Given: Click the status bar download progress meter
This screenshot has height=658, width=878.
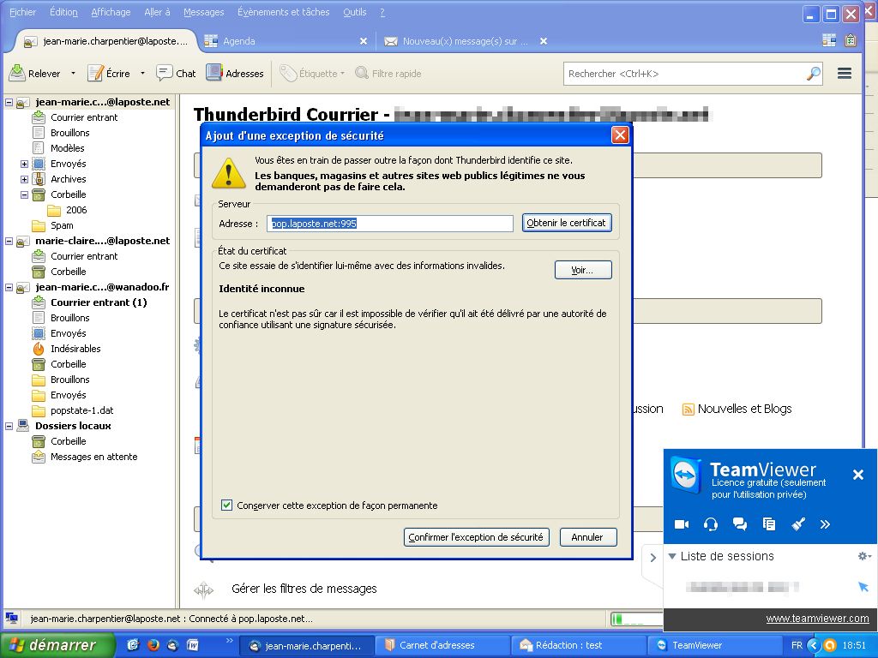Looking at the screenshot, I should [x=636, y=619].
